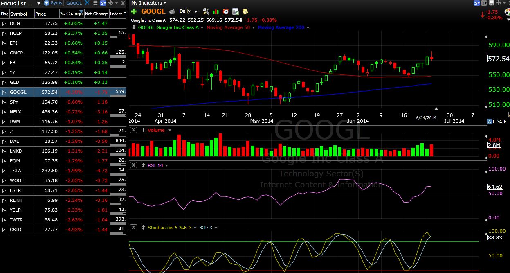The height and width of the screenshot is (273, 510).
Task: Click the up-down arrows beside RSI 14
Action: (x=143, y=165)
